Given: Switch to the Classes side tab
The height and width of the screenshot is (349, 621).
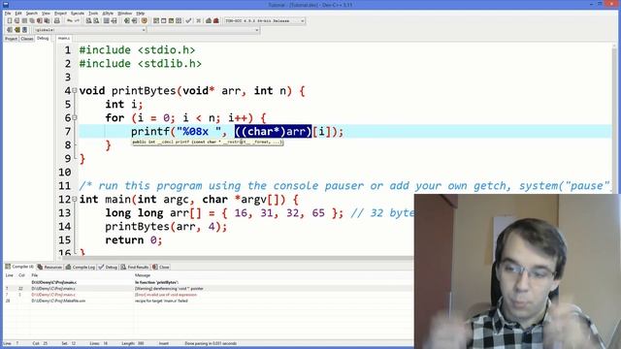Looking at the screenshot, I should click(x=27, y=39).
